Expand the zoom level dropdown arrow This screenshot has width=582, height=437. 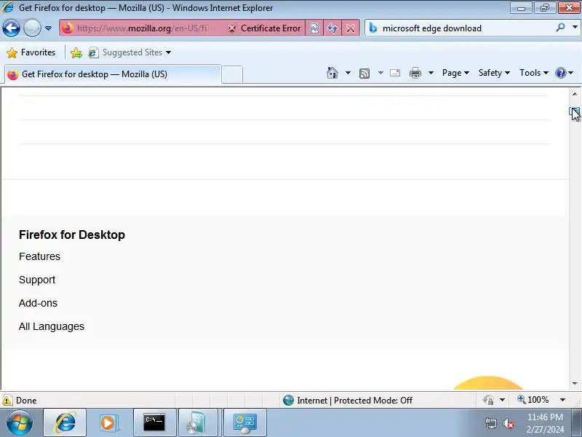click(562, 400)
